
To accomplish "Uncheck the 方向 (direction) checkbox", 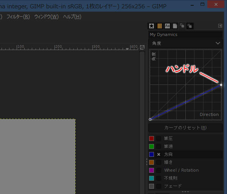I will (159, 155).
